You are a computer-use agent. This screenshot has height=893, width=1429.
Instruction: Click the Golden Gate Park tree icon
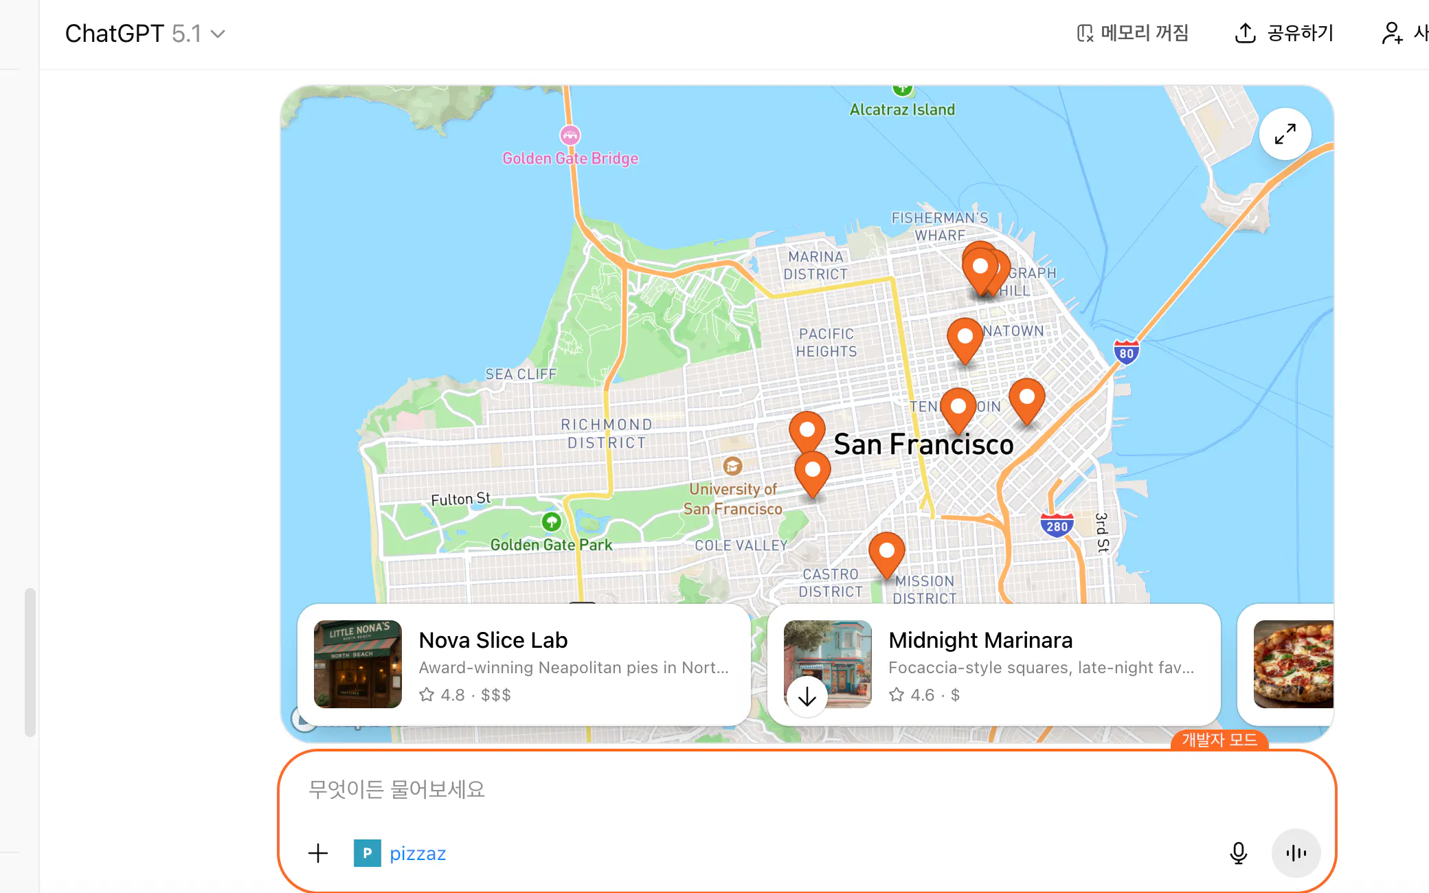pos(551,522)
